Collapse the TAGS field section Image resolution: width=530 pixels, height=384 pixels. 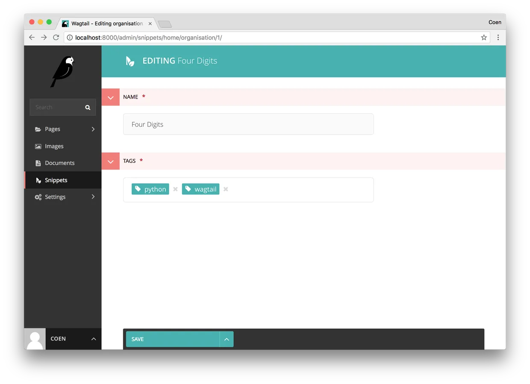pos(110,161)
